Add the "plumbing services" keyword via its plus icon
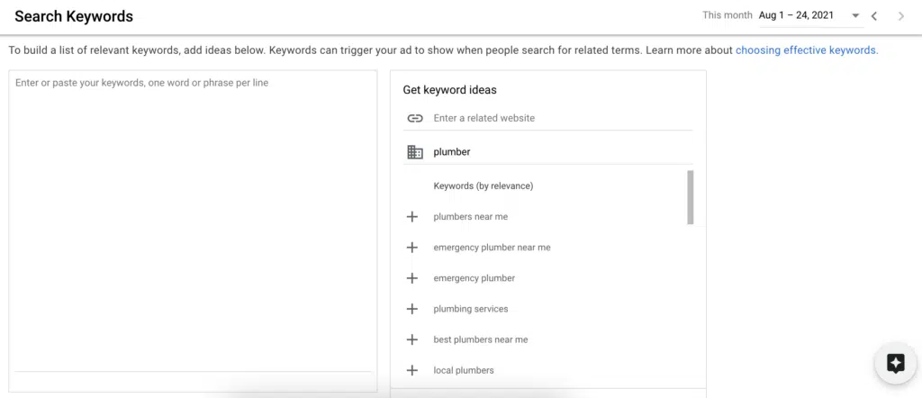922x398 pixels. click(x=412, y=309)
